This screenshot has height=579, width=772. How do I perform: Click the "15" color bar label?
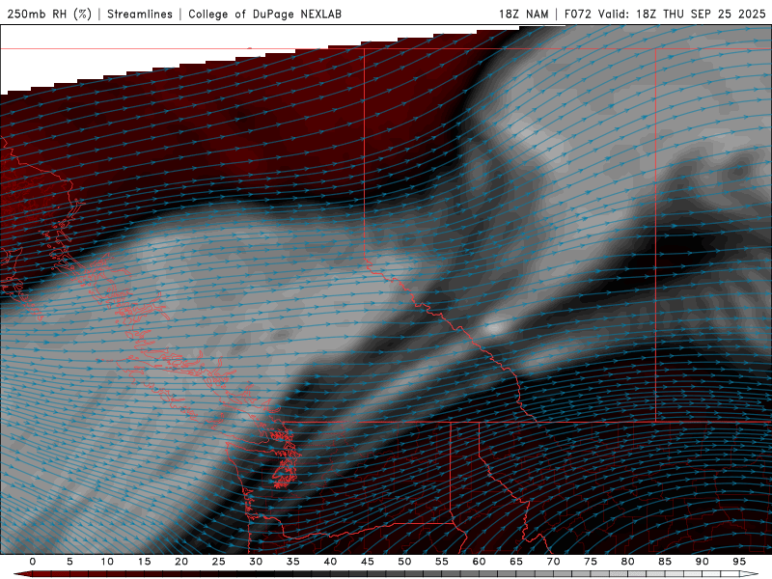[144, 562]
